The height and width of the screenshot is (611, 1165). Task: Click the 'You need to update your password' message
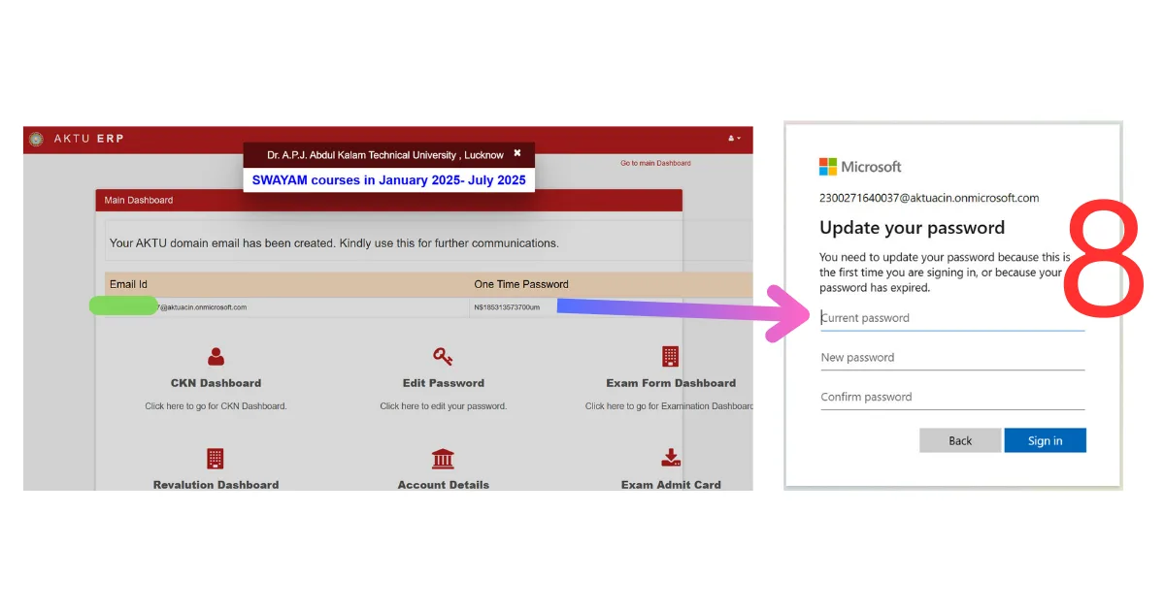pos(945,273)
